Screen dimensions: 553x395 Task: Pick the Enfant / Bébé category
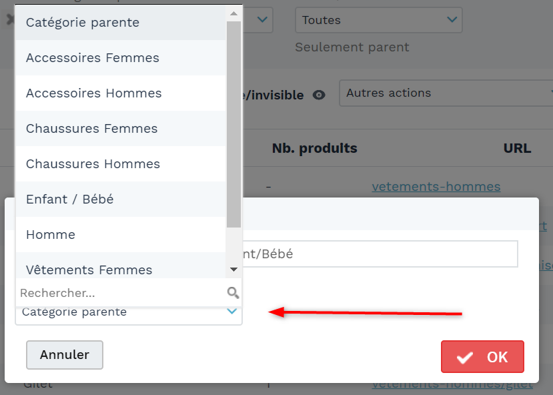click(121, 199)
